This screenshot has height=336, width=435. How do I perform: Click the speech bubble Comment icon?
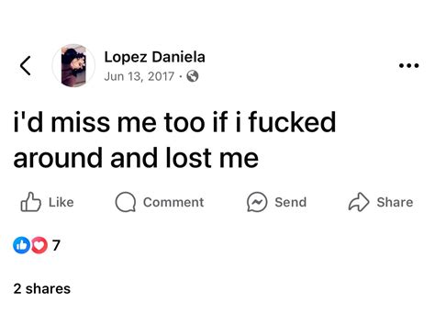click(x=126, y=202)
